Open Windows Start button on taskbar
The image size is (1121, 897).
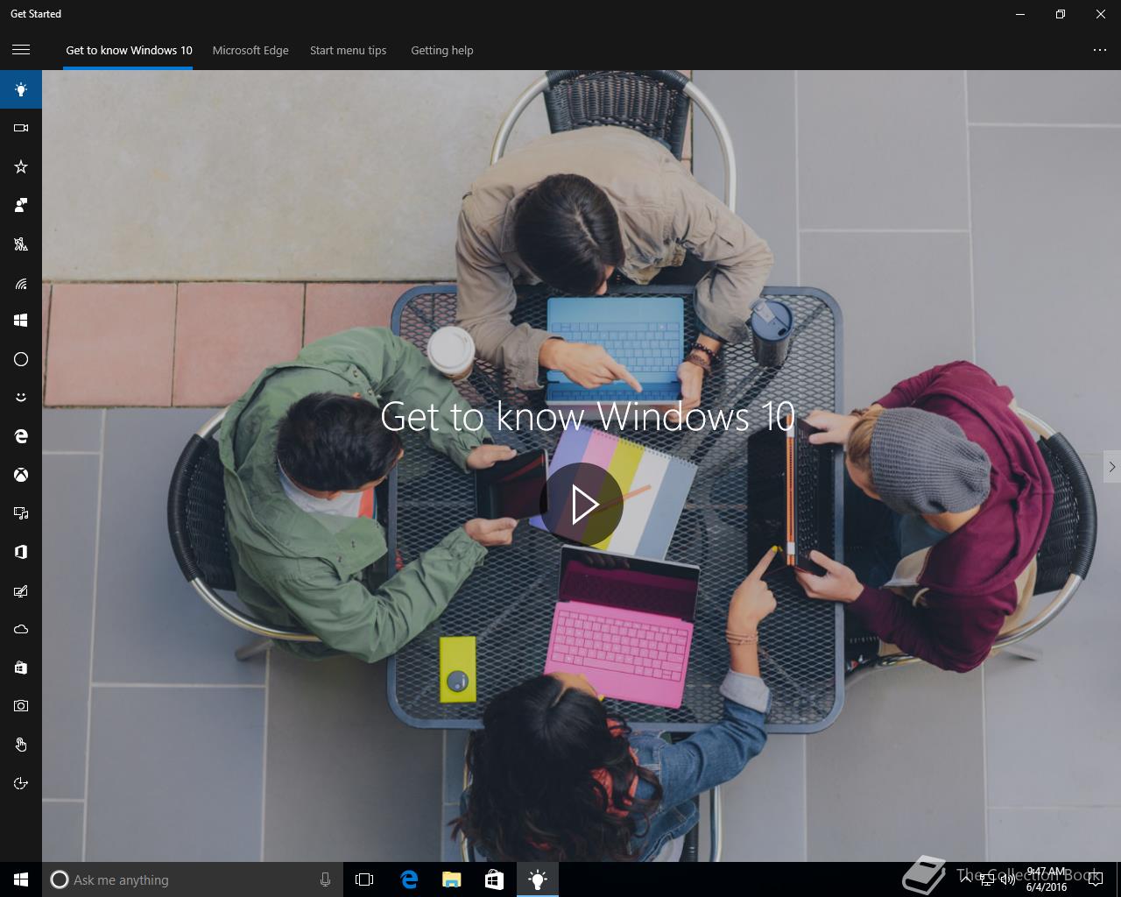21,879
